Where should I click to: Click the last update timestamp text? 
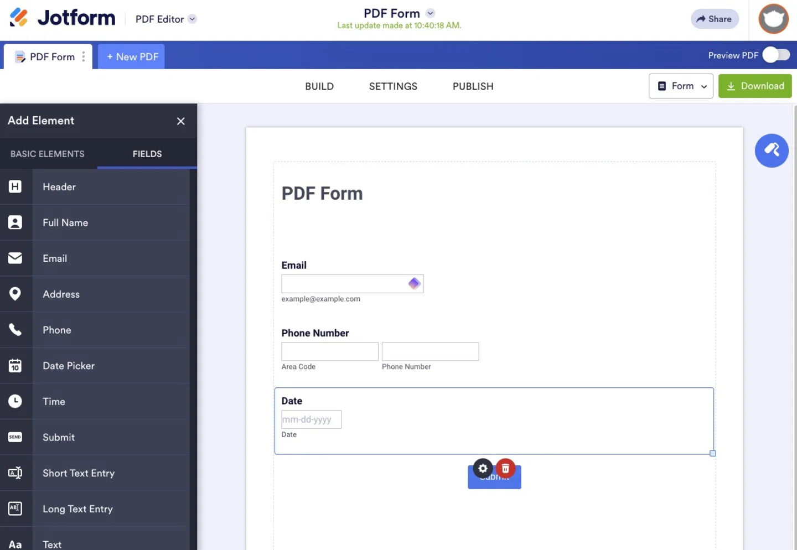pos(399,25)
